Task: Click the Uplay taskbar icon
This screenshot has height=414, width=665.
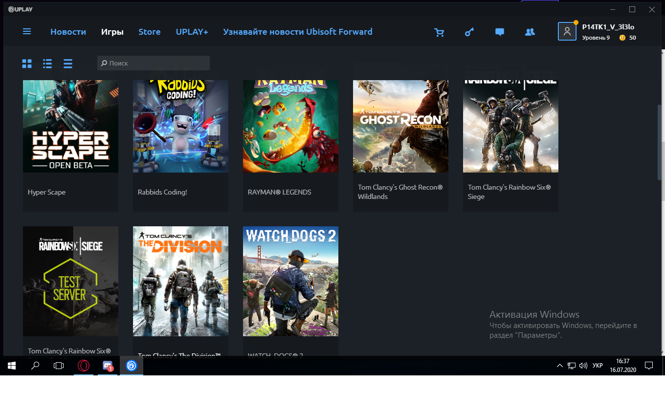Action: (132, 365)
